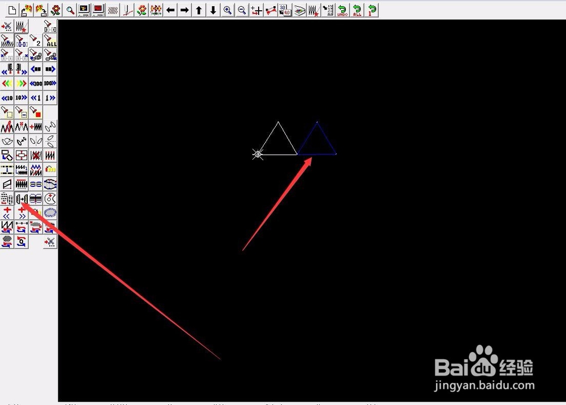Click the green UNDO arrow button
The width and height of the screenshot is (566, 405).
pos(342,10)
